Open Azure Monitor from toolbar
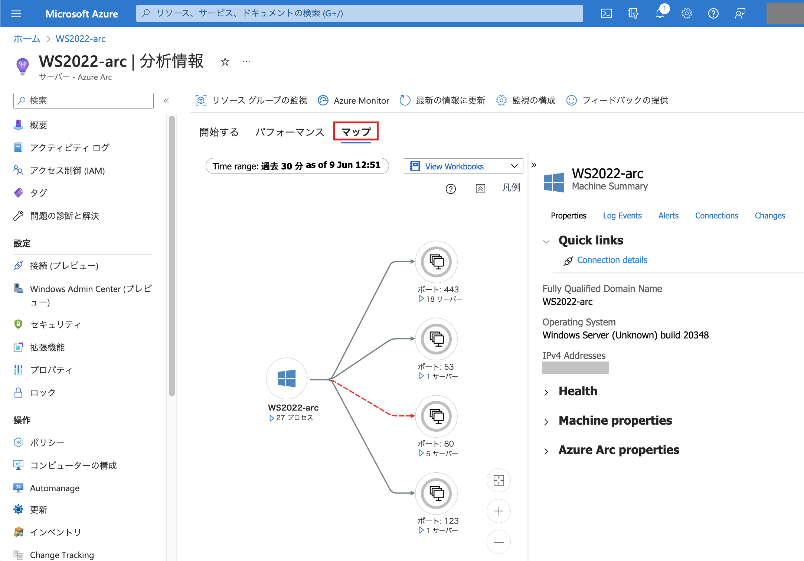Image resolution: width=804 pixels, height=561 pixels. click(353, 100)
